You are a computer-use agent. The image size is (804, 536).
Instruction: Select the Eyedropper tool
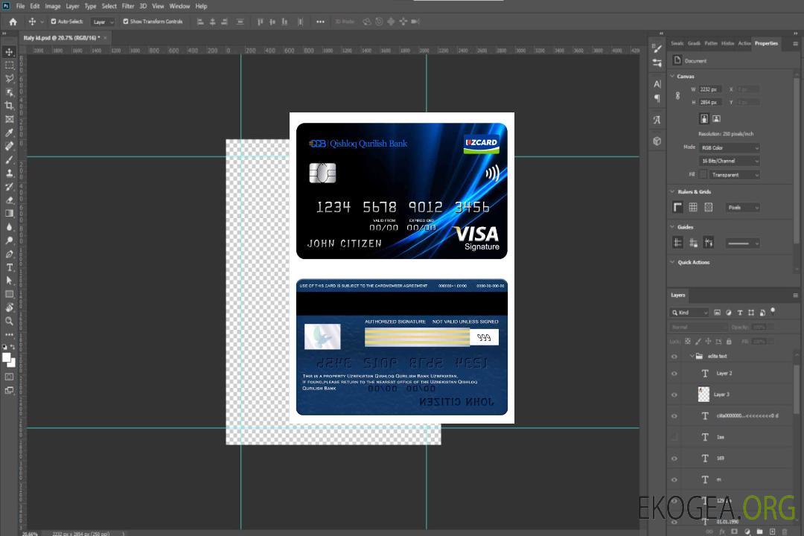click(10, 133)
